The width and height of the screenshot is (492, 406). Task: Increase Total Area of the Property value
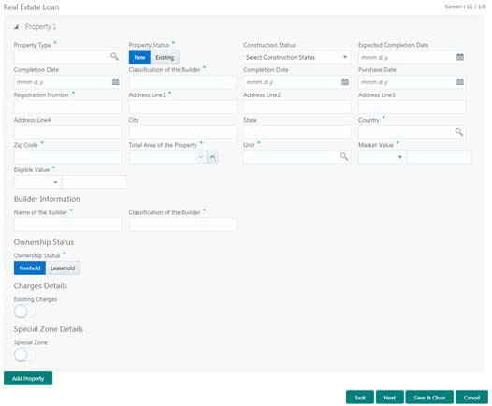212,157
